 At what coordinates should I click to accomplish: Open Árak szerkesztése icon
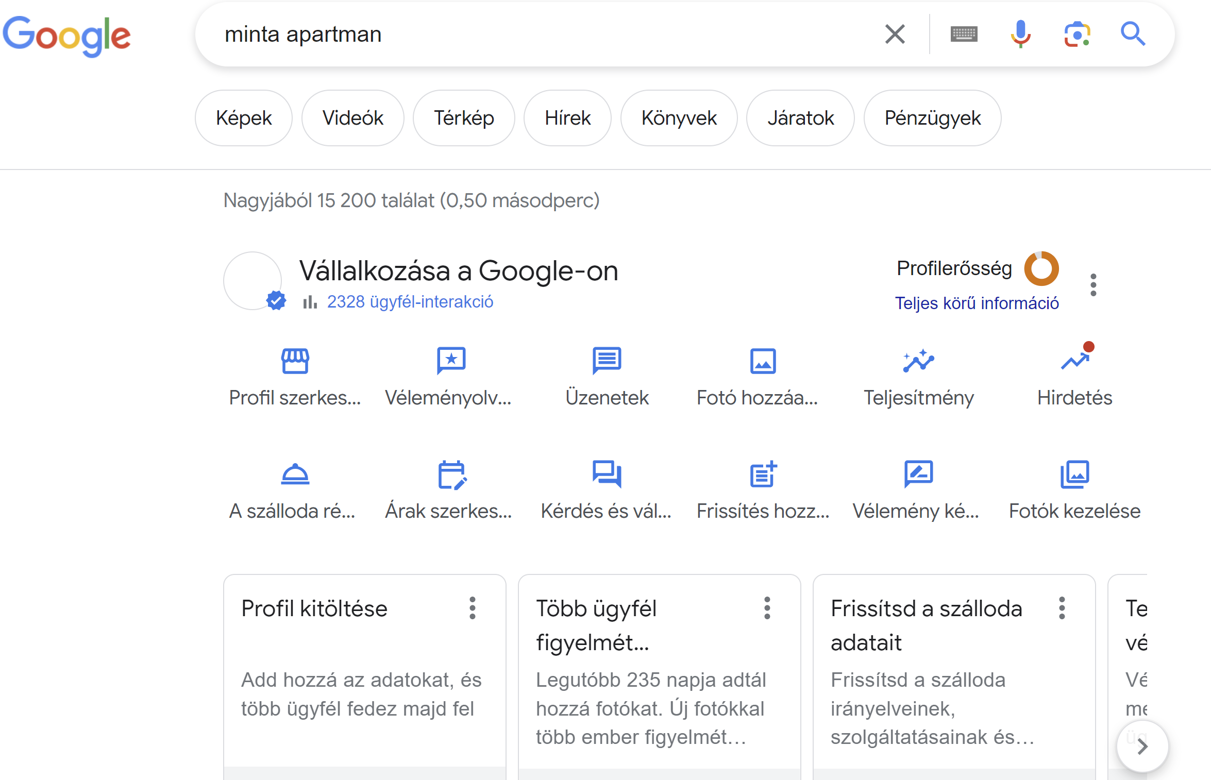pos(450,475)
